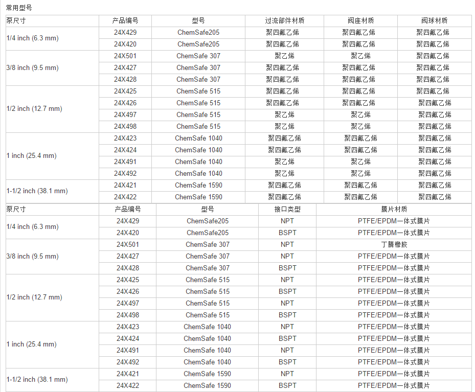Click 24X428 in the interface type table
This screenshot has width=475, height=392.
(127, 268)
